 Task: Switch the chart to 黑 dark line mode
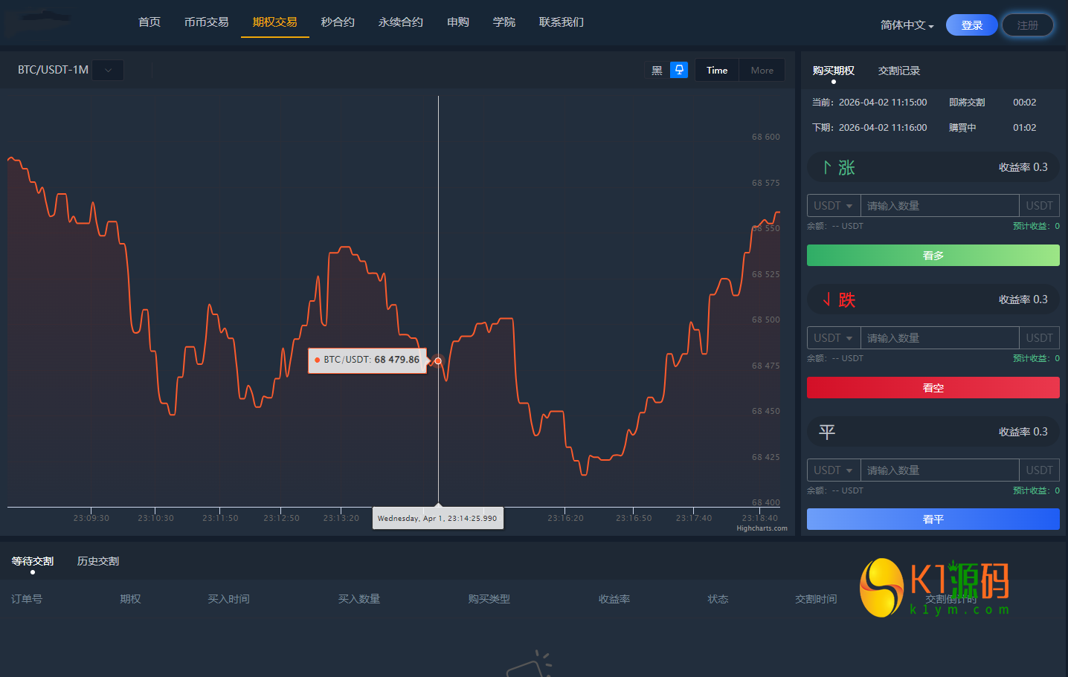(657, 69)
